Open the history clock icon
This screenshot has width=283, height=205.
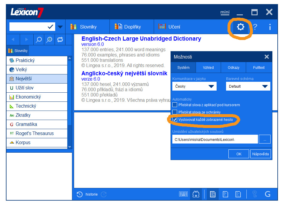(80, 194)
